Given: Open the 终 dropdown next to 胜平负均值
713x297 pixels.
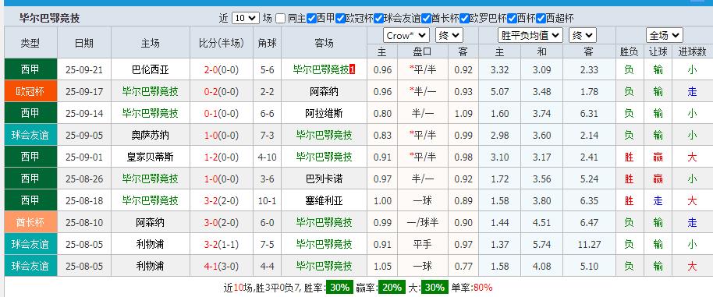Looking at the screenshot, I should pos(583,35).
